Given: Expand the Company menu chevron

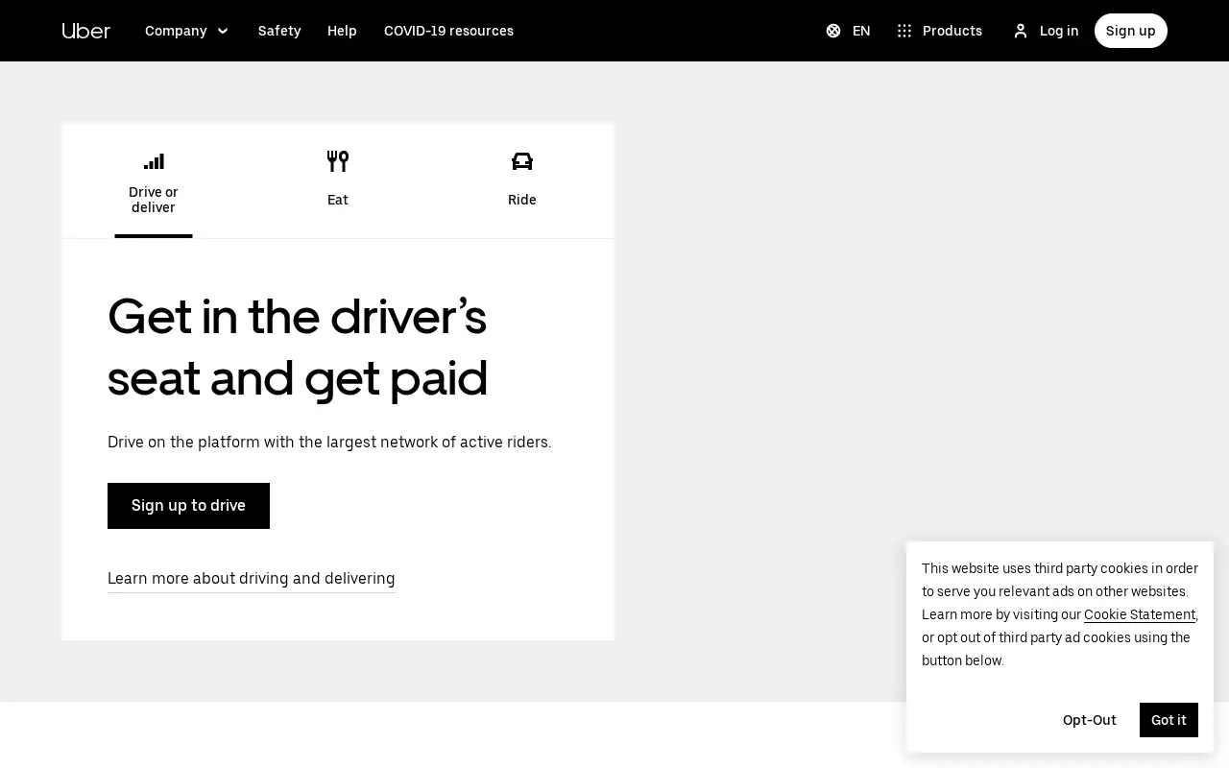Looking at the screenshot, I should (223, 31).
